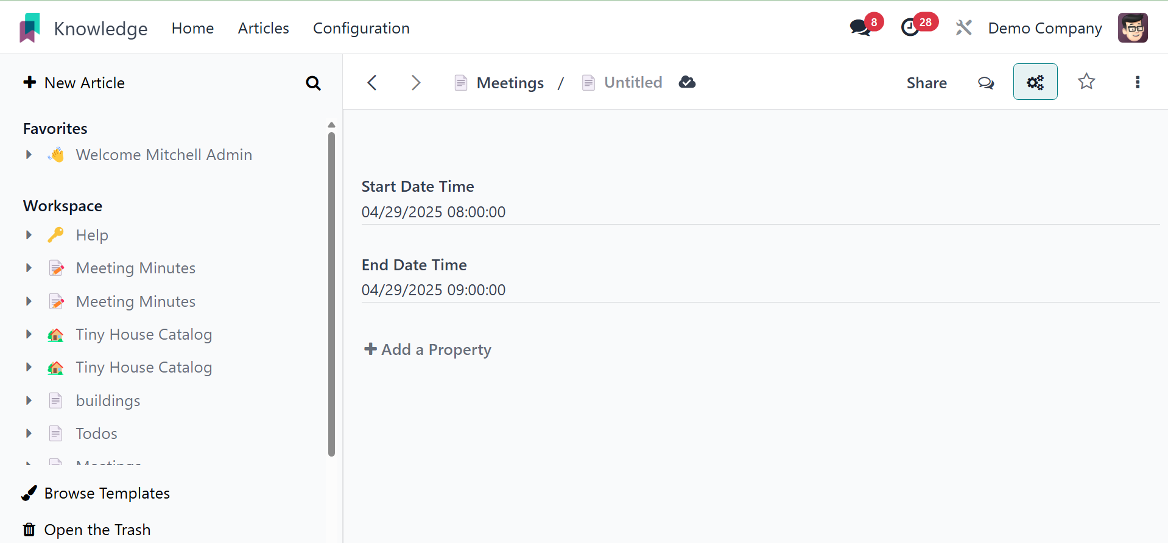Toggle the properties panel gears button
The height and width of the screenshot is (543, 1168).
click(x=1035, y=82)
